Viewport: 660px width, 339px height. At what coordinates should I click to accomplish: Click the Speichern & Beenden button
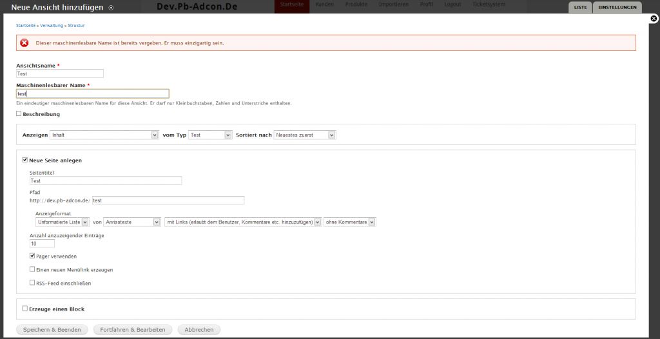point(52,329)
